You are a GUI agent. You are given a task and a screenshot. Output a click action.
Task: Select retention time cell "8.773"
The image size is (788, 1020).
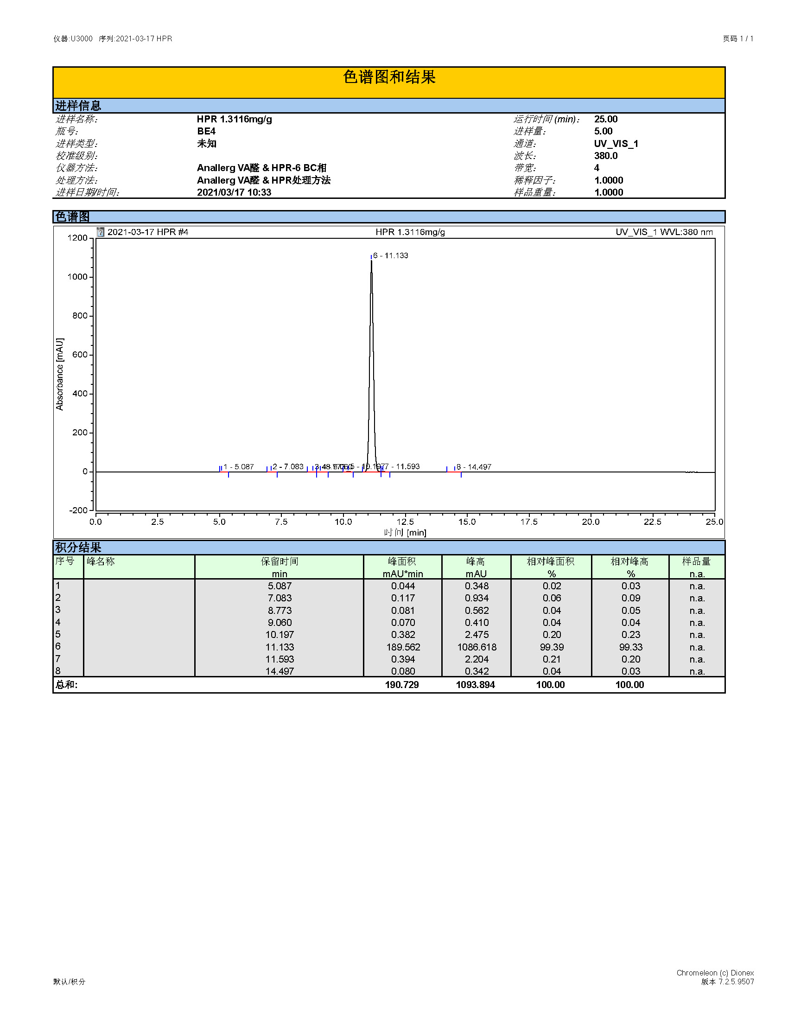280,611
